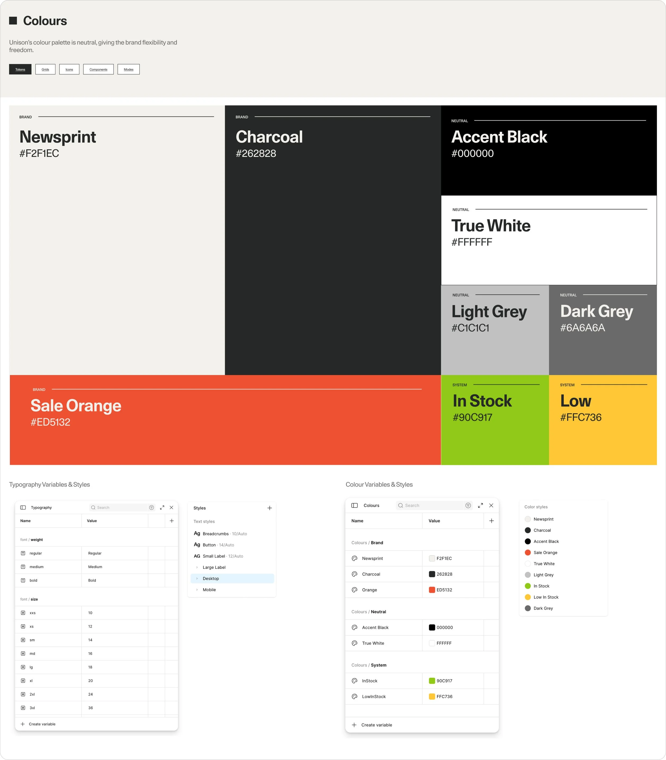Expand the Typography variables panel to fullscreen
The width and height of the screenshot is (666, 760).
[x=162, y=507]
